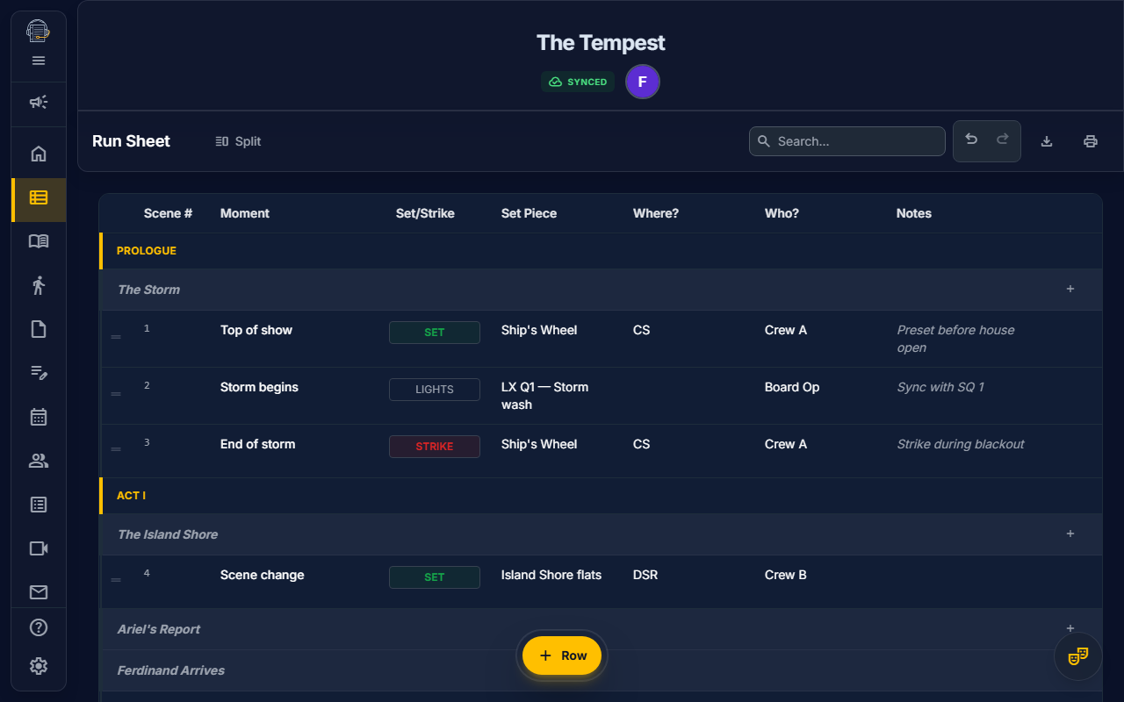Open the video camera icon in sidebar
This screenshot has height=702, width=1124.
[x=39, y=548]
